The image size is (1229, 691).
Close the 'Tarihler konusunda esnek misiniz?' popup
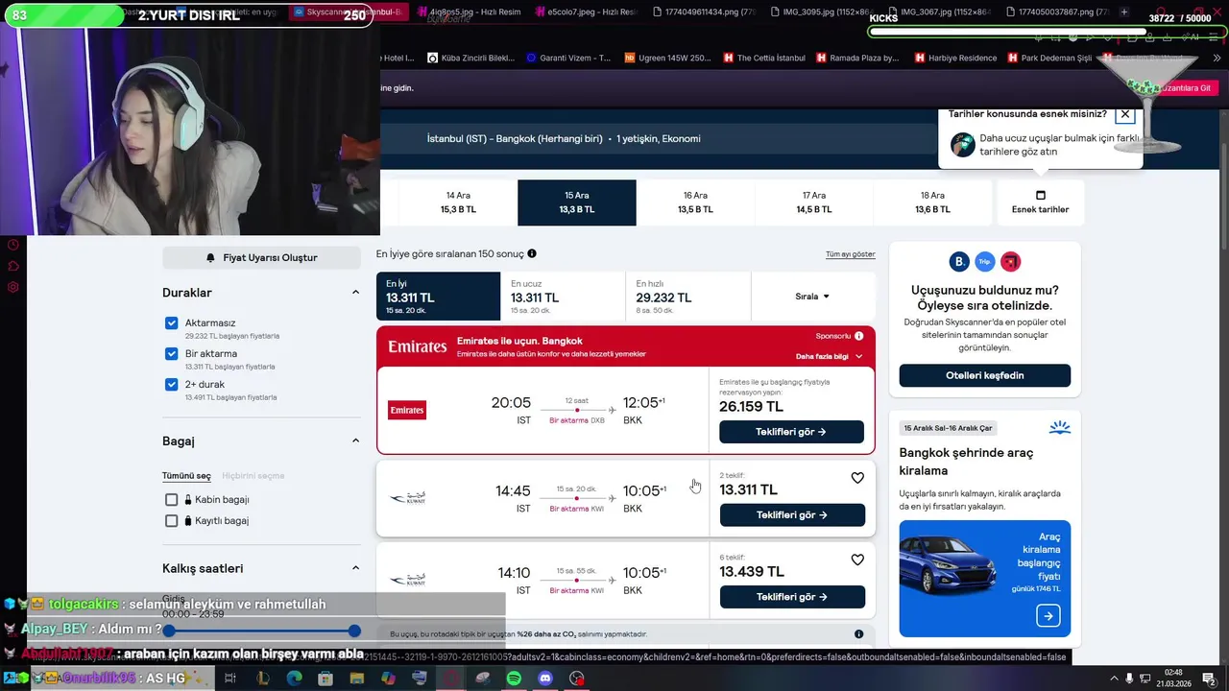[1125, 114]
